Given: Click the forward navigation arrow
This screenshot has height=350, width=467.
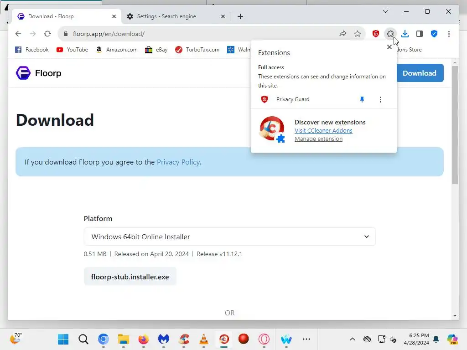Looking at the screenshot, I should click(33, 34).
